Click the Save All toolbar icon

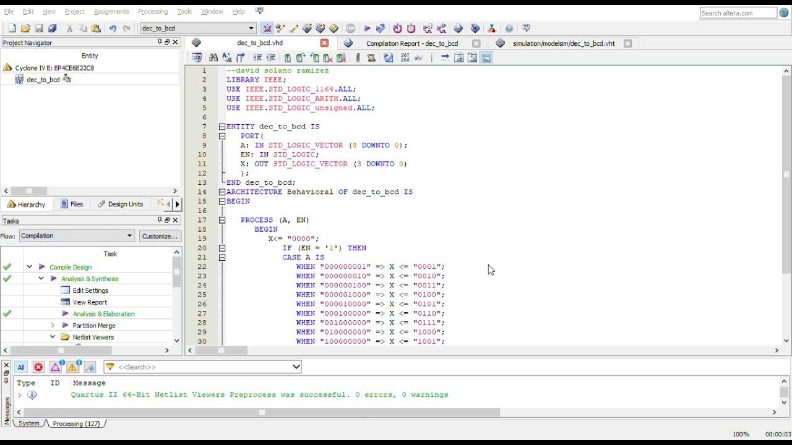click(53, 28)
